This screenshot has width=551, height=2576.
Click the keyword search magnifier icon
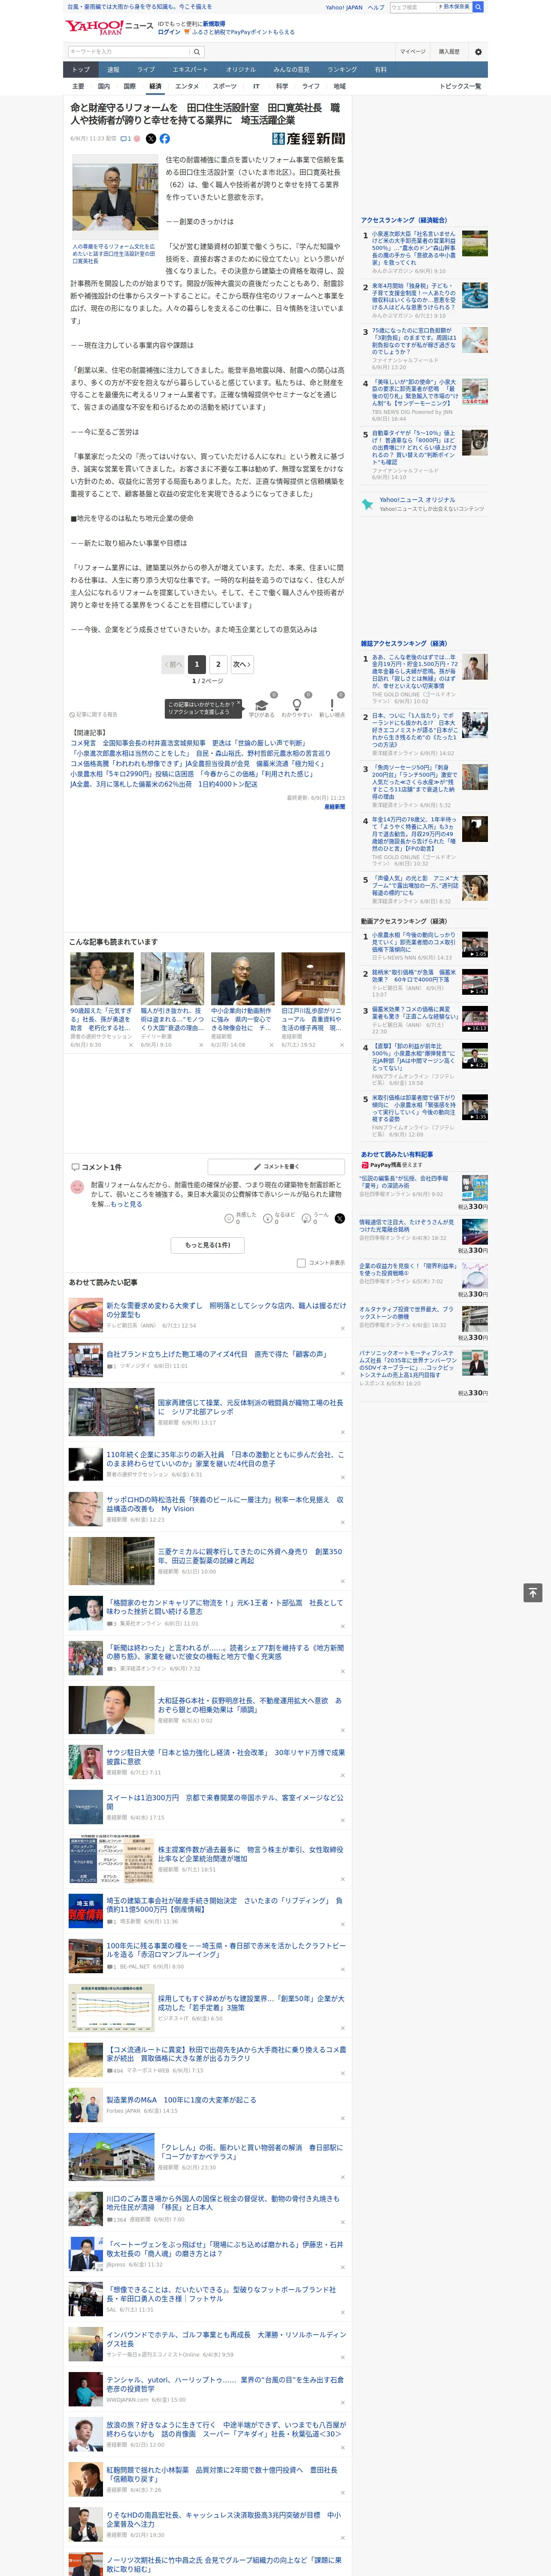(x=198, y=51)
